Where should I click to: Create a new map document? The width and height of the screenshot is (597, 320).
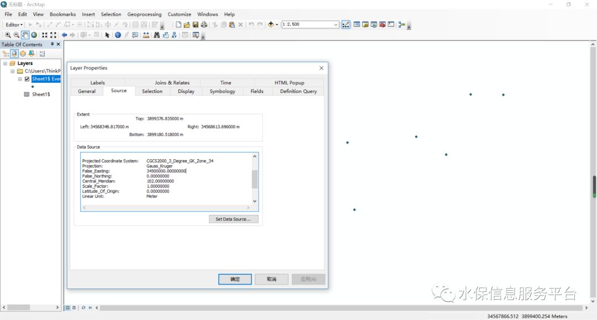[x=178, y=24]
